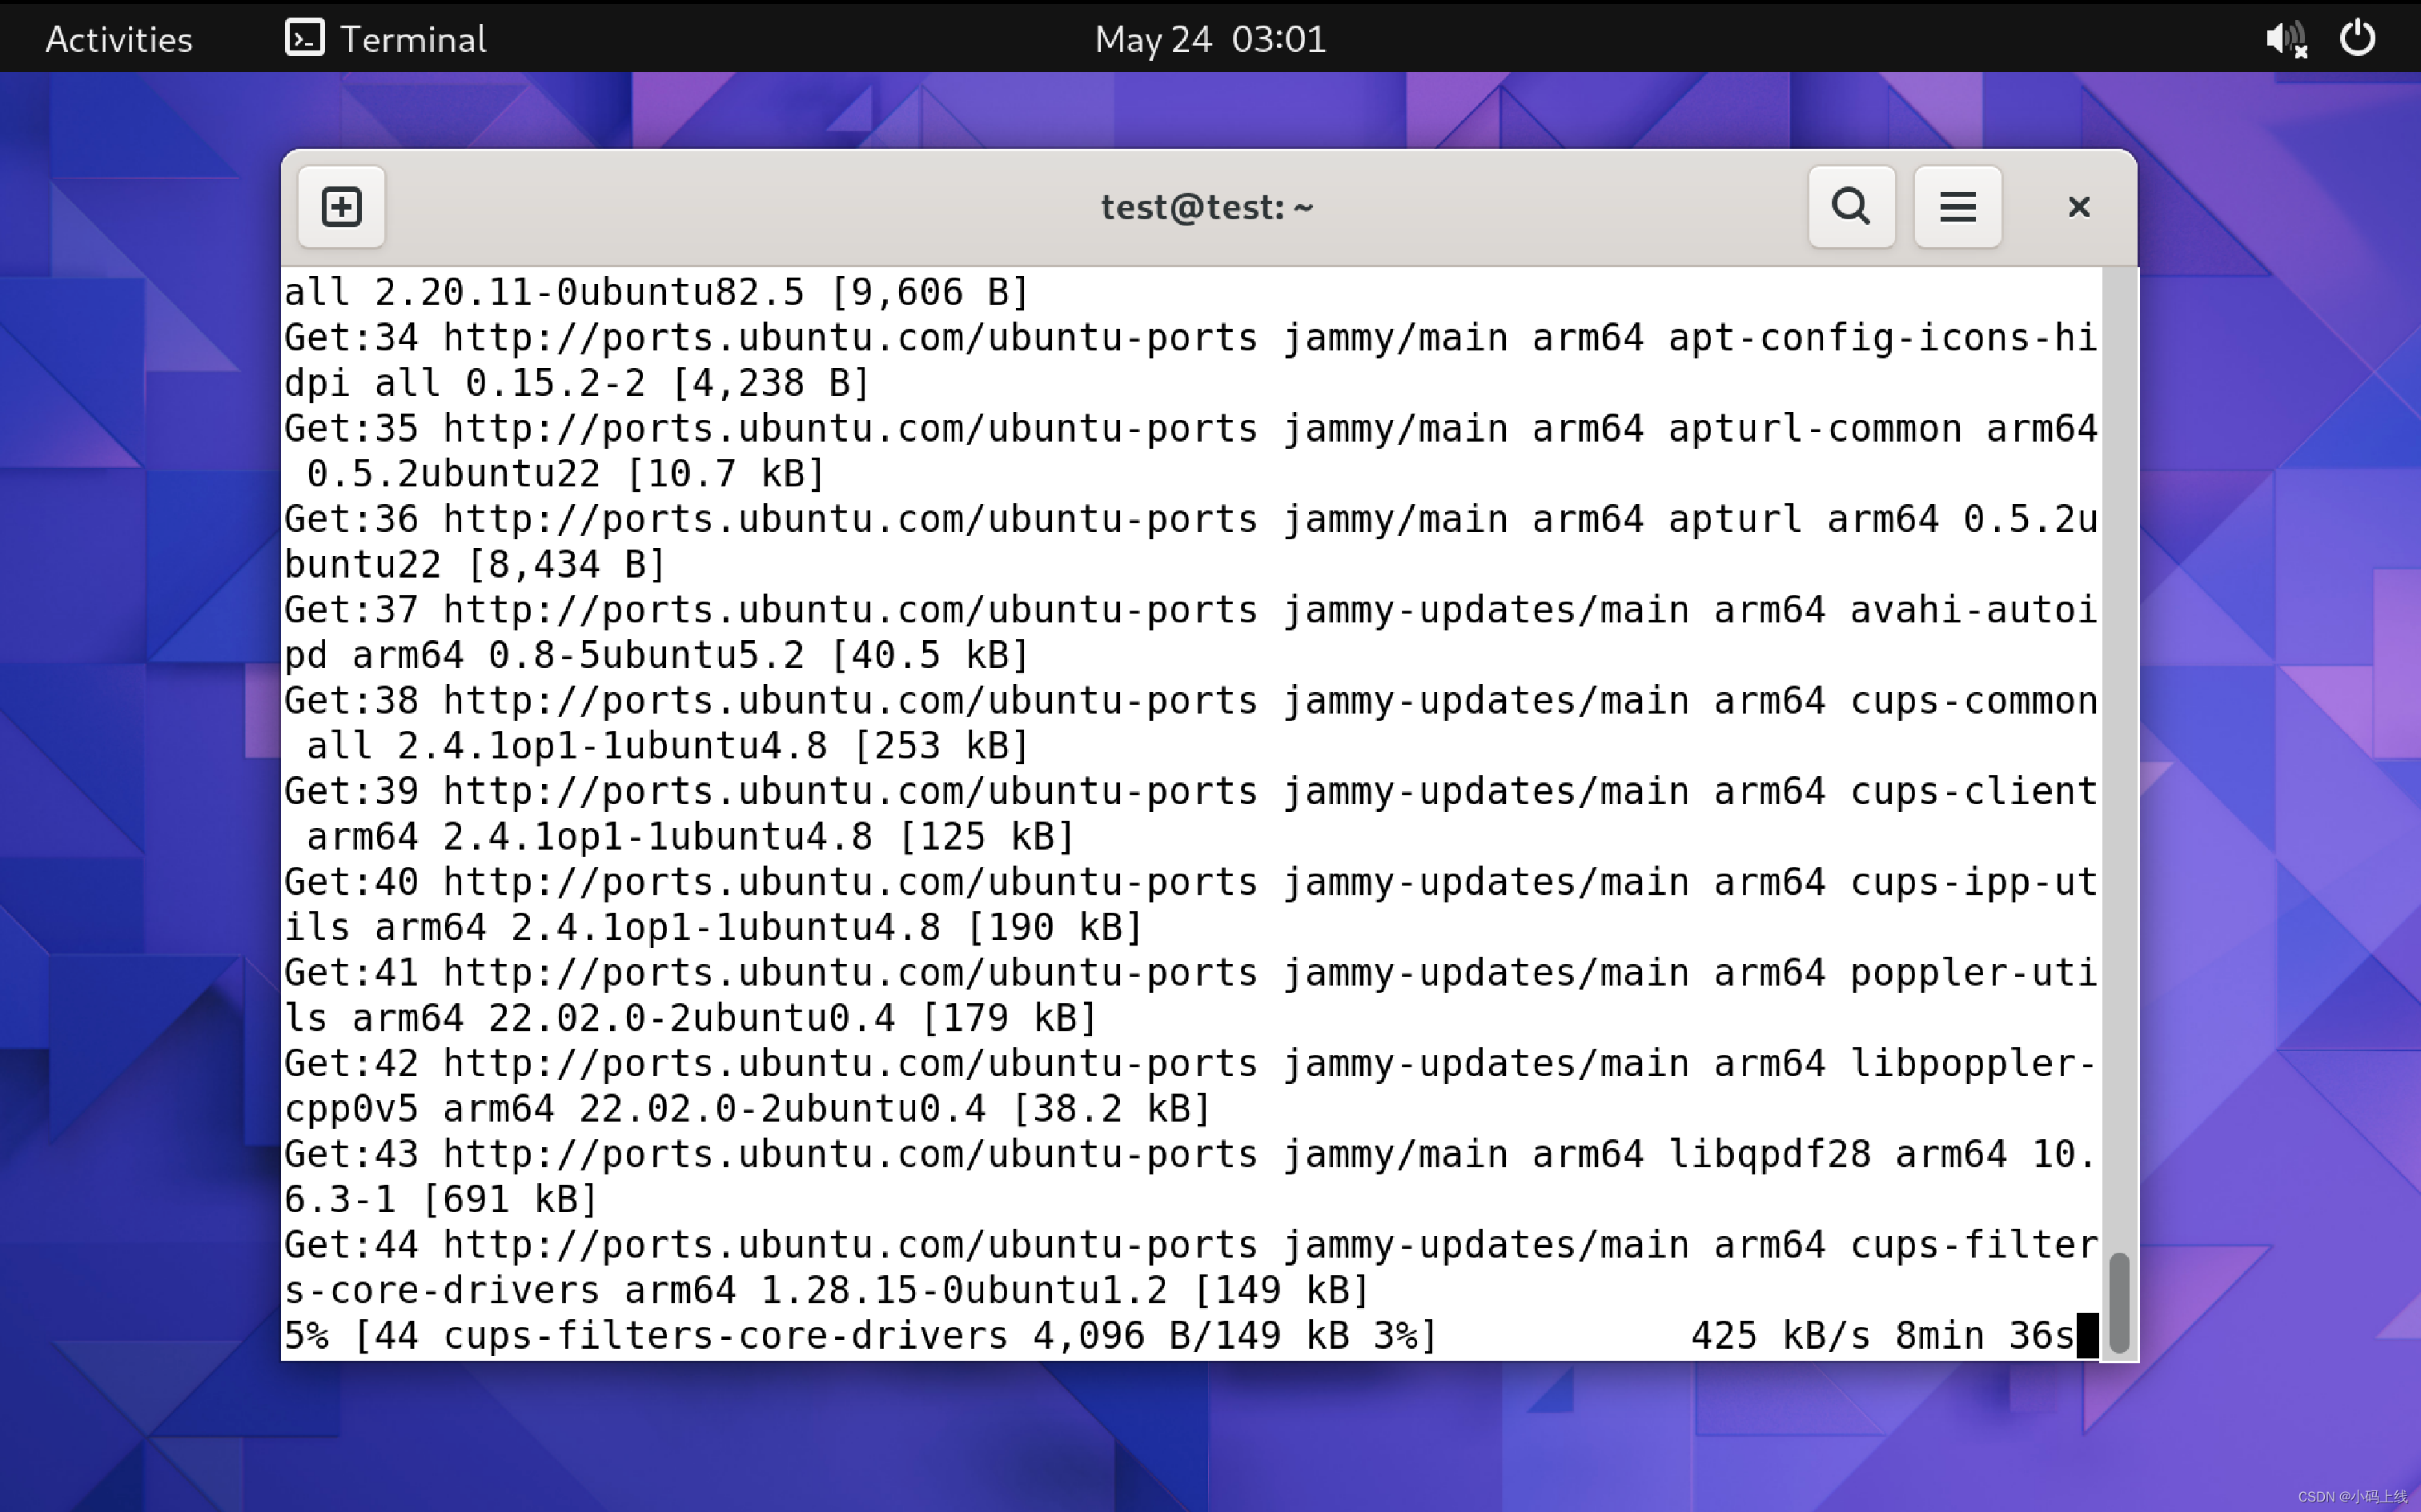Open a new terminal tab

[x=341, y=207]
